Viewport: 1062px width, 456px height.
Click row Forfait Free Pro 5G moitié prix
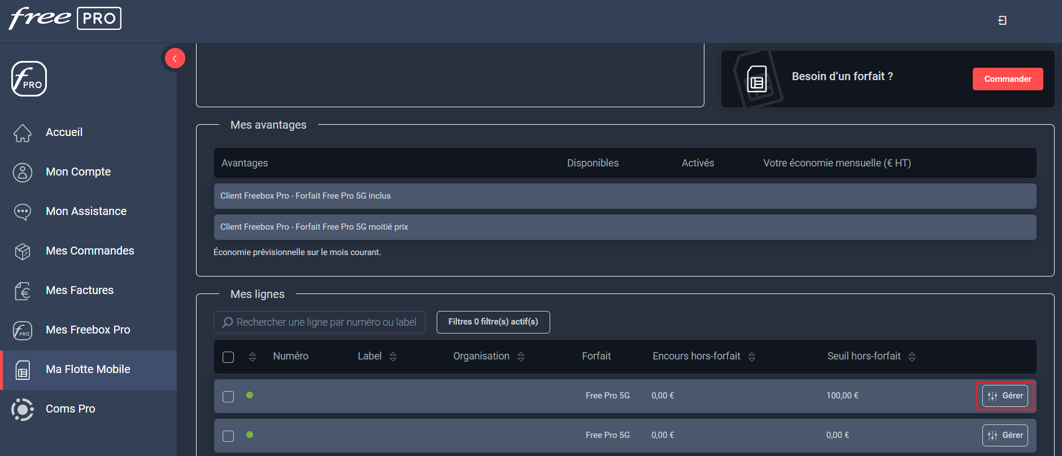coord(625,227)
